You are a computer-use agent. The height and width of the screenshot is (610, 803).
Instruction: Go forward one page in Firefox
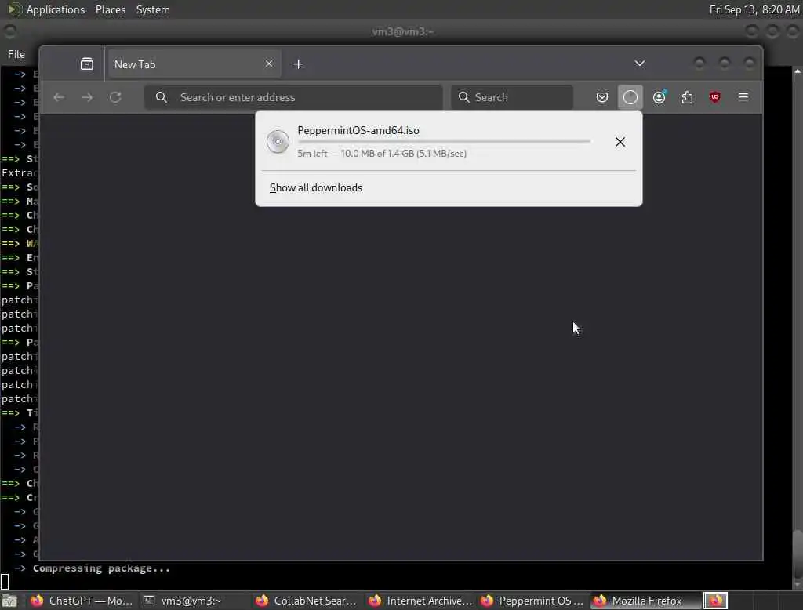point(87,97)
